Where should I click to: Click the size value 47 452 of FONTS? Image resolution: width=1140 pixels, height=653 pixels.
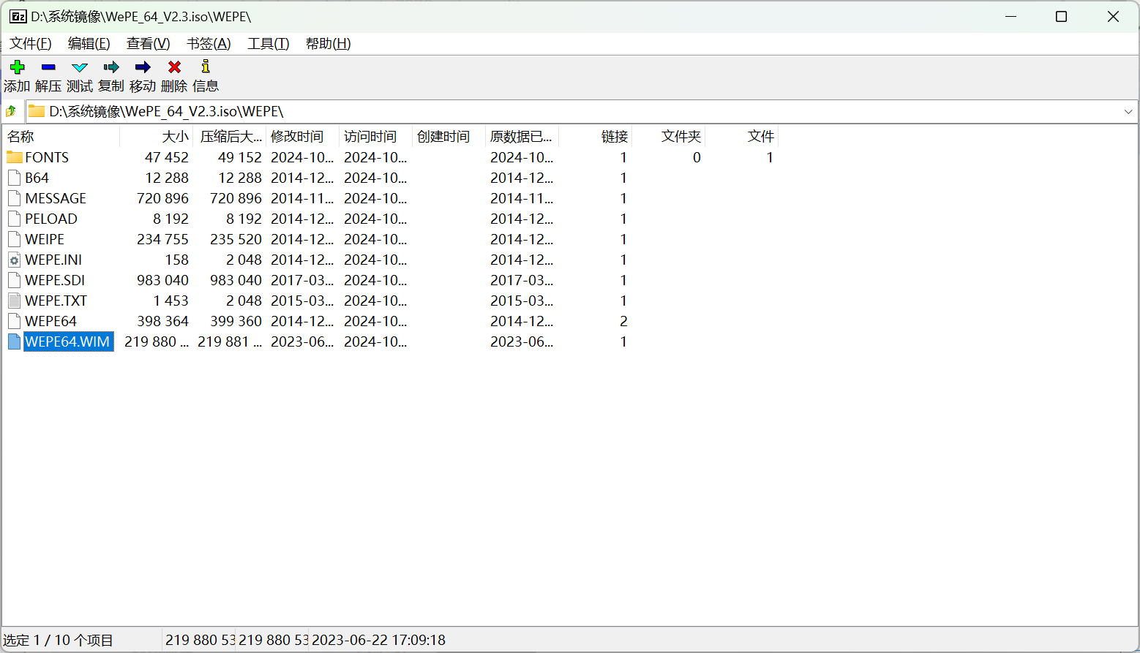tap(167, 157)
